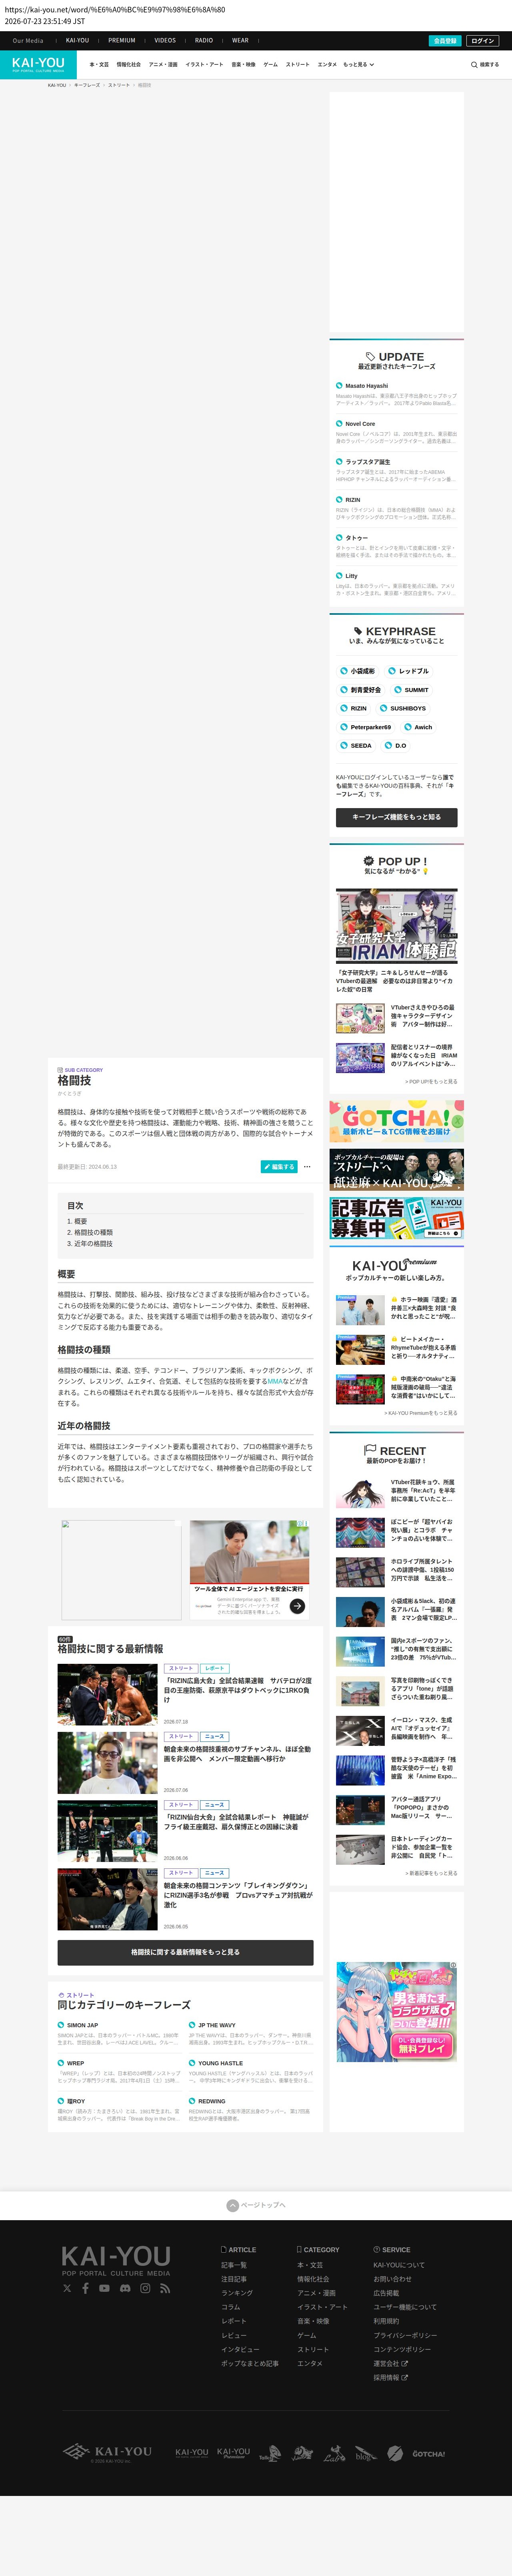Click YOUNG HASTLE keyphrase icon
Screen dimensions: 512x2576
192,2063
